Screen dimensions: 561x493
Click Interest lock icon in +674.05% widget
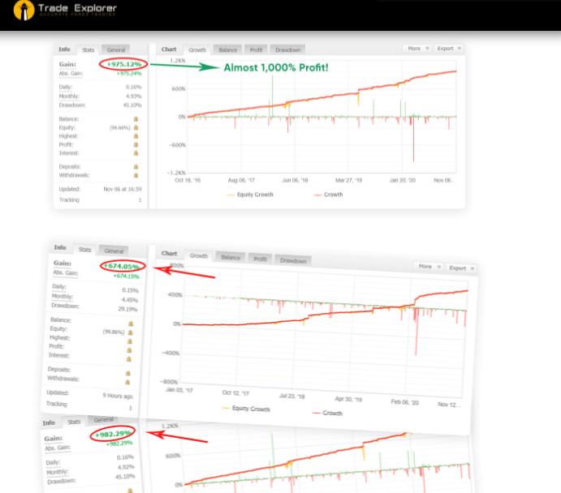pyautogui.click(x=129, y=359)
